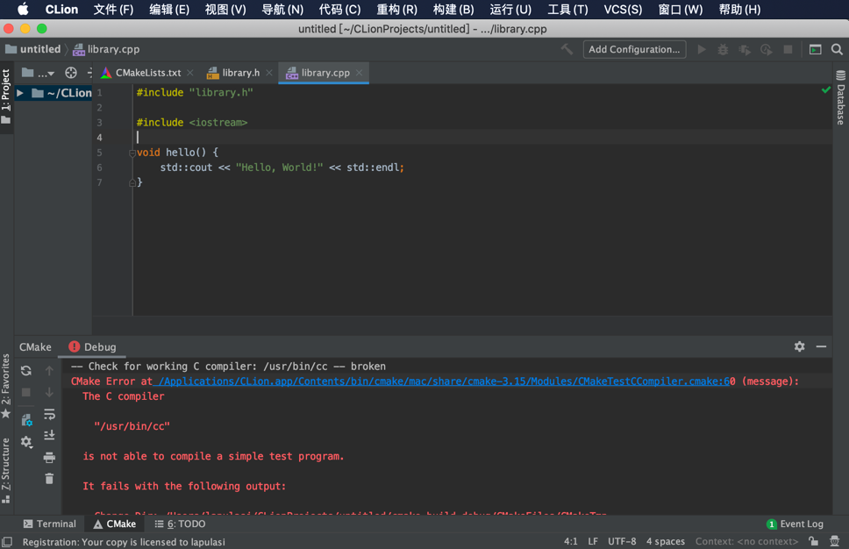Expand the ~/CLionProjects folder node
Viewport: 849px width, 549px height.
click(19, 92)
